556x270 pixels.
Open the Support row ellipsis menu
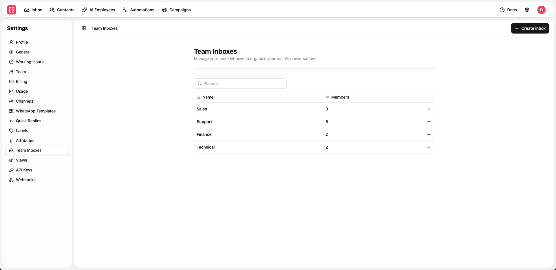[428, 122]
